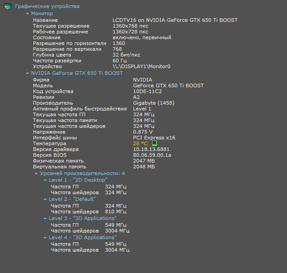The width and height of the screenshot is (287, 273).
Task: Collapse the Уровней производительности: 4 arrow
Action: tap(36, 173)
